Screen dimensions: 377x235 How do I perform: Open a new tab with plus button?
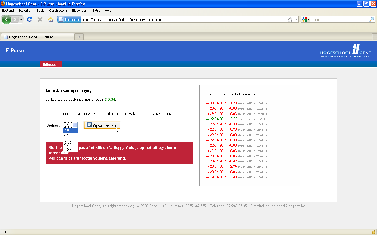pyautogui.click(x=79, y=37)
